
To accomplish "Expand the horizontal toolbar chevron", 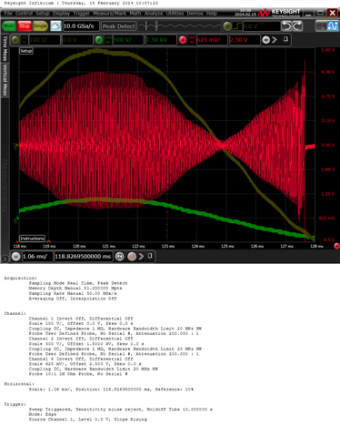I will pos(141,257).
